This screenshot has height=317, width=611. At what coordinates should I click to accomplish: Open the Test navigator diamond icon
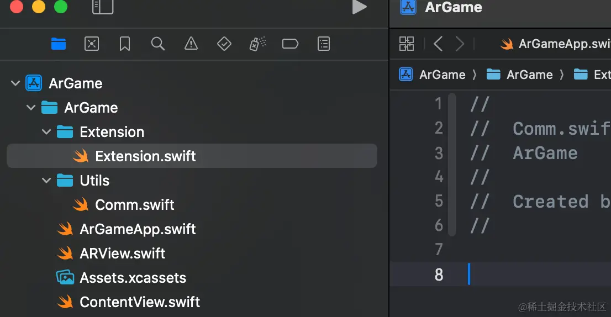tap(224, 44)
